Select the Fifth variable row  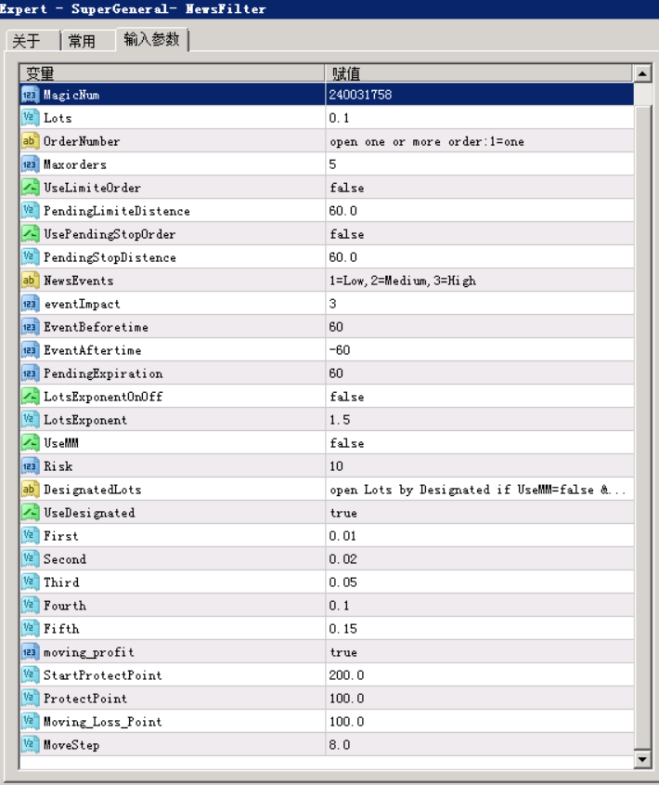(327, 628)
